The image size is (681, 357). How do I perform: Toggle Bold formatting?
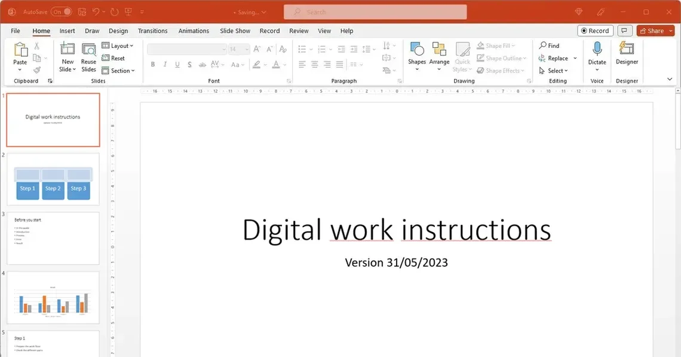153,65
